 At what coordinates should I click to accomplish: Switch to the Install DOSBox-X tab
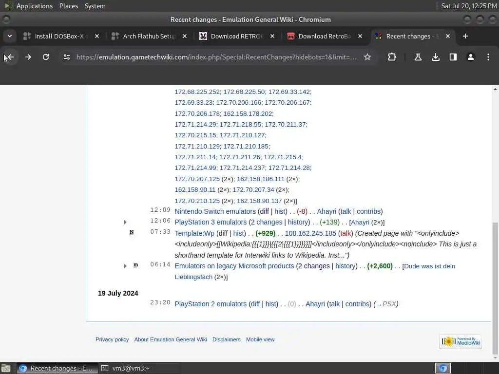pyautogui.click(x=60, y=36)
